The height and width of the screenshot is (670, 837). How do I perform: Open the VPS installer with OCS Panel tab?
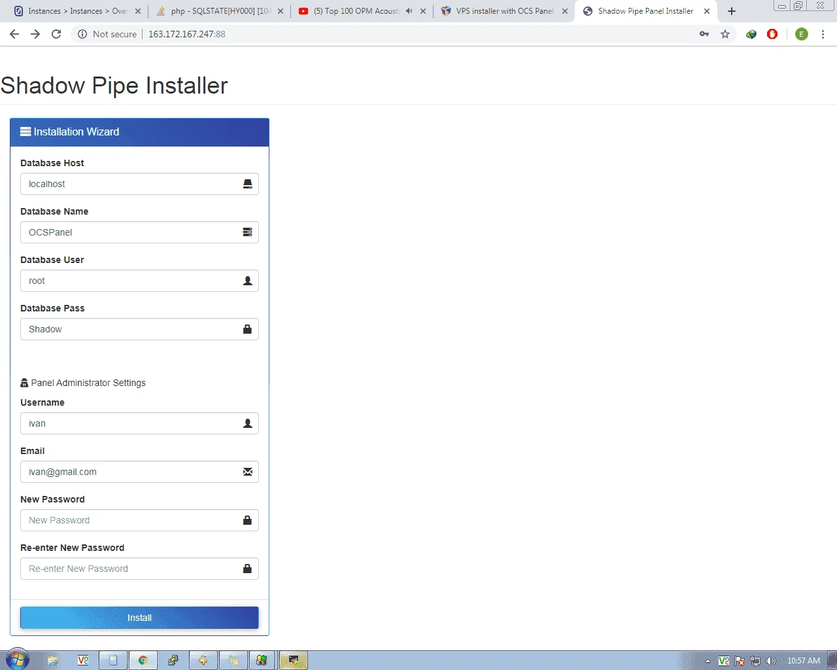[x=504, y=11]
